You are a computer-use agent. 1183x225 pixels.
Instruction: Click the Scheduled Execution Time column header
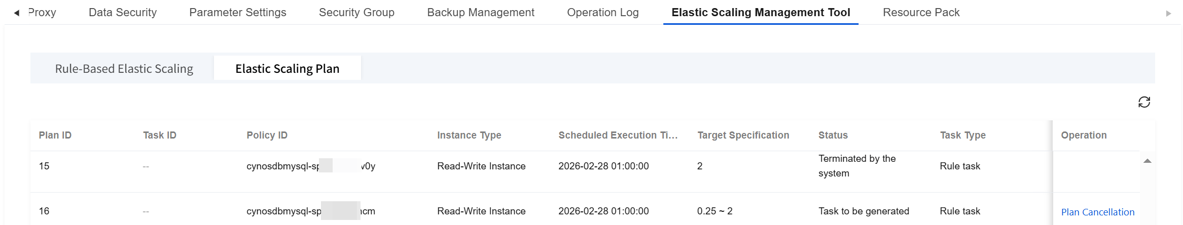coord(618,136)
